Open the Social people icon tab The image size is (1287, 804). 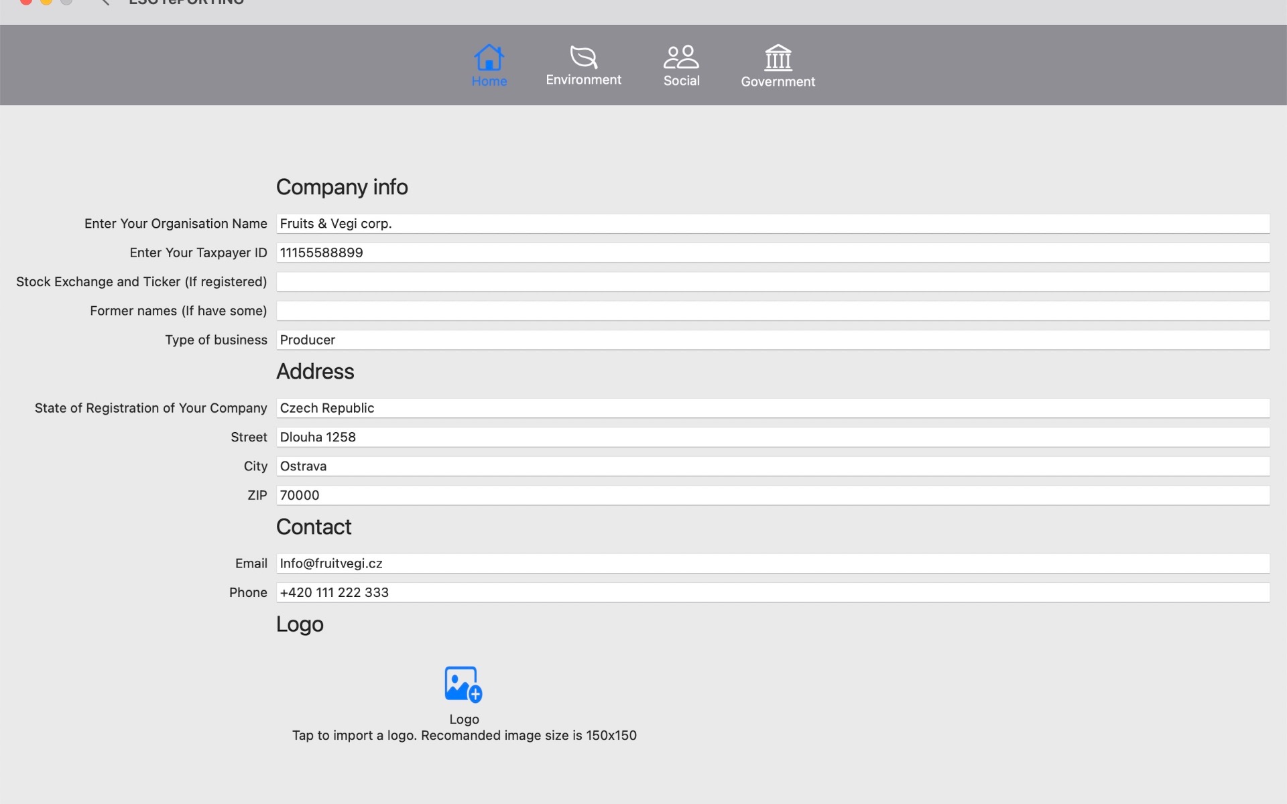(x=681, y=57)
